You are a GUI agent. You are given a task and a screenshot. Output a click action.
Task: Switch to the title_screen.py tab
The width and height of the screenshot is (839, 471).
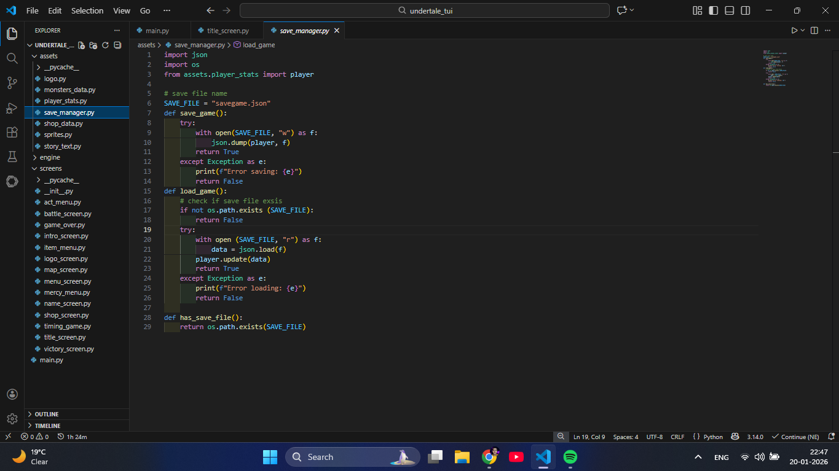(227, 31)
